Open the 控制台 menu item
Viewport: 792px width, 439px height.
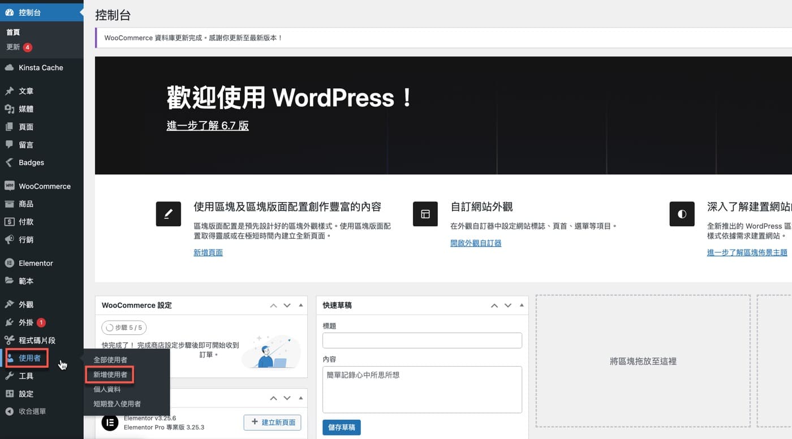(42, 12)
